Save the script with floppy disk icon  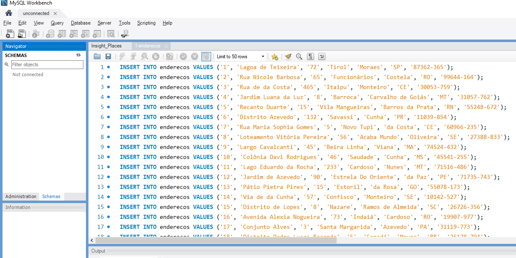pos(108,57)
